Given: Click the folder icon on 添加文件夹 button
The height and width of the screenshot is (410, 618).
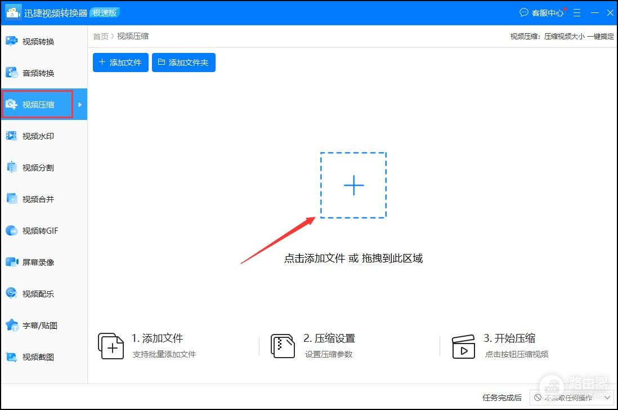Looking at the screenshot, I should pos(161,62).
